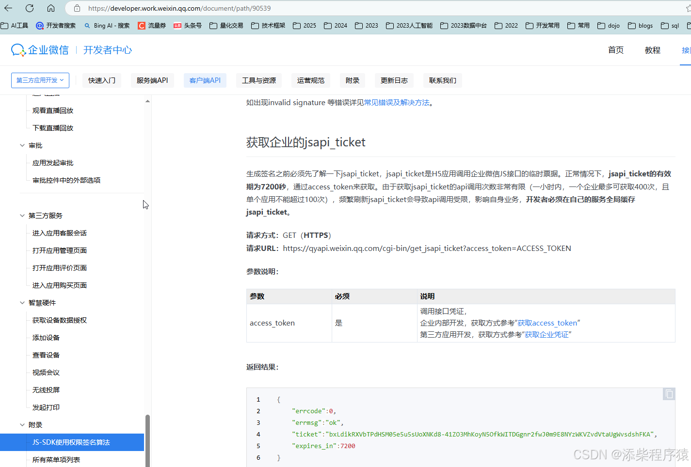The image size is (691, 467).
Task: Open 查看设备 in sidebar
Action: (46, 355)
